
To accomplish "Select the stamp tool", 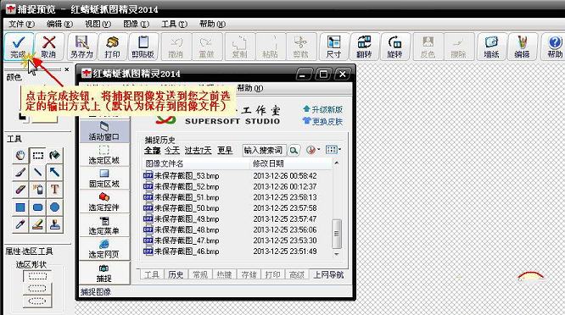I will click(x=55, y=224).
